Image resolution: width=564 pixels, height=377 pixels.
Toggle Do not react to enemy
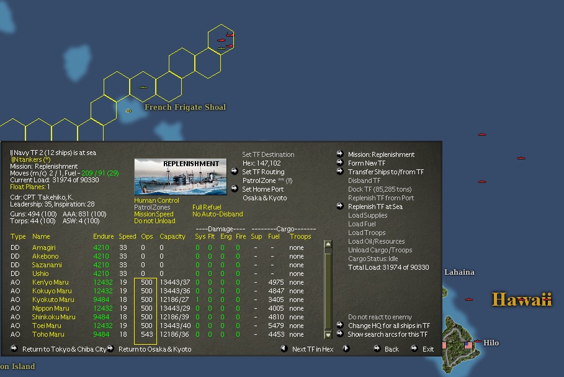tap(380, 317)
